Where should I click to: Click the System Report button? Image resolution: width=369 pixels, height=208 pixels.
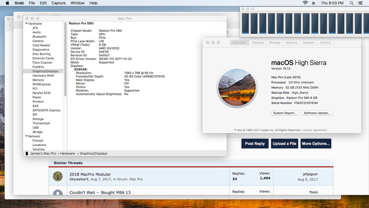click(285, 113)
